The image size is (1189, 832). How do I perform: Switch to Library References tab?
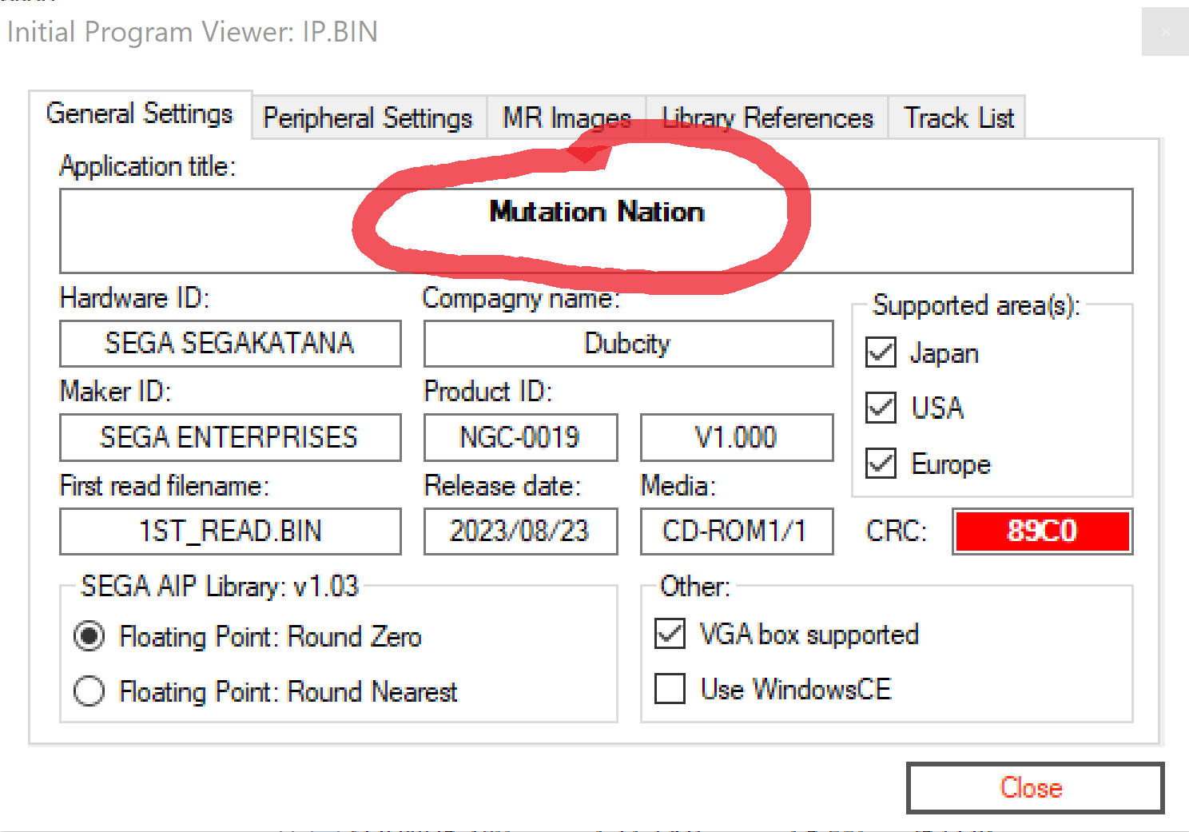pyautogui.click(x=767, y=118)
